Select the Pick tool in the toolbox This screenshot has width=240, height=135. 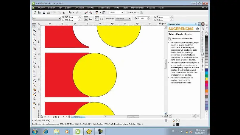35,25
